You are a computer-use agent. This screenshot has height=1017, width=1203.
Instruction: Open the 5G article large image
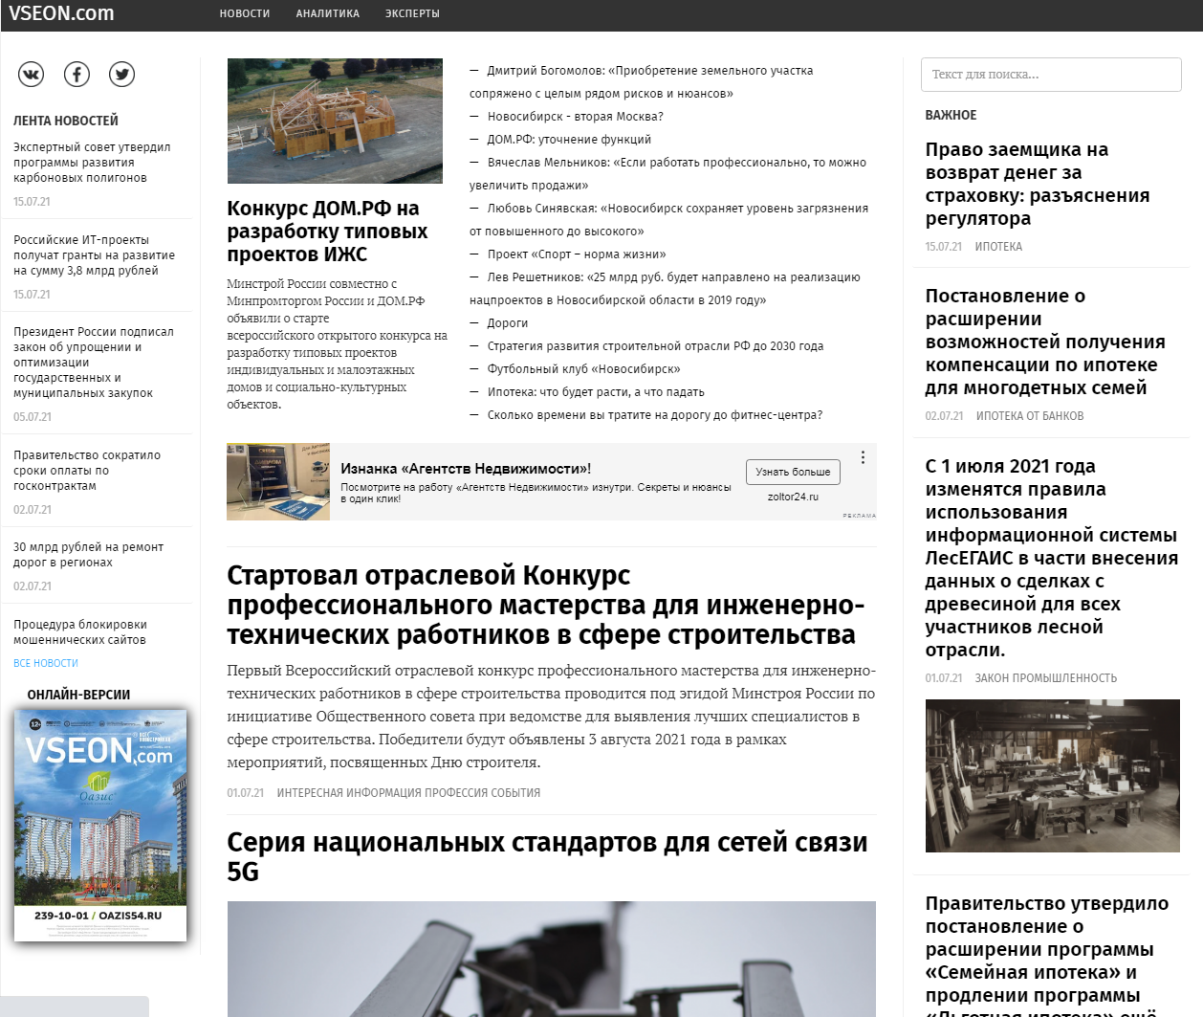[x=552, y=959]
